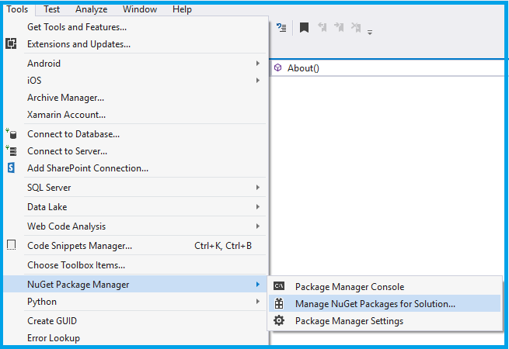Click the Ctrl+K, Ctrl+B shortcut text

(223, 246)
